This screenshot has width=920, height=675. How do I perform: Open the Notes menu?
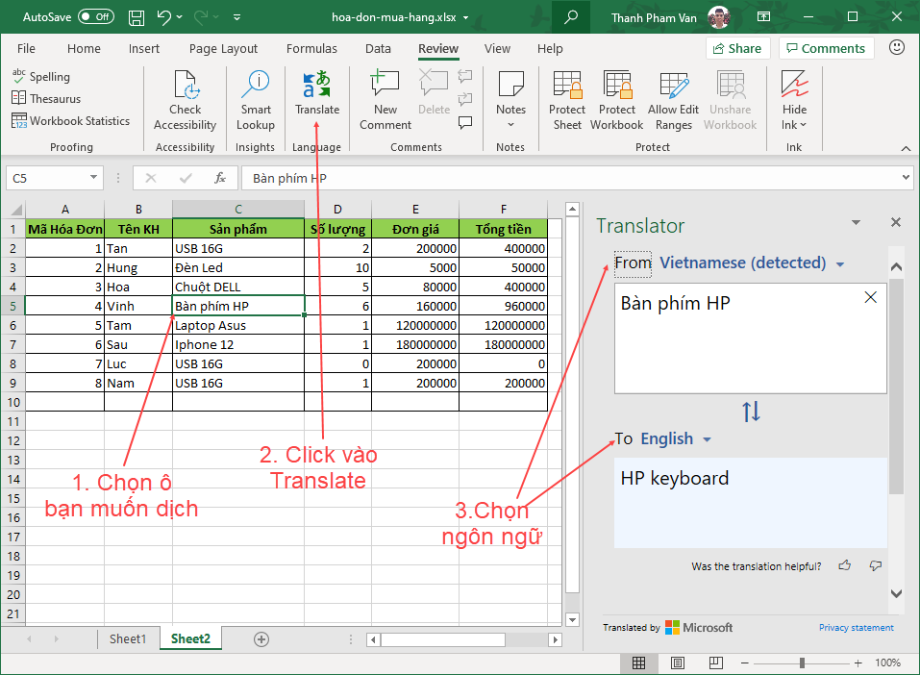pyautogui.click(x=510, y=100)
